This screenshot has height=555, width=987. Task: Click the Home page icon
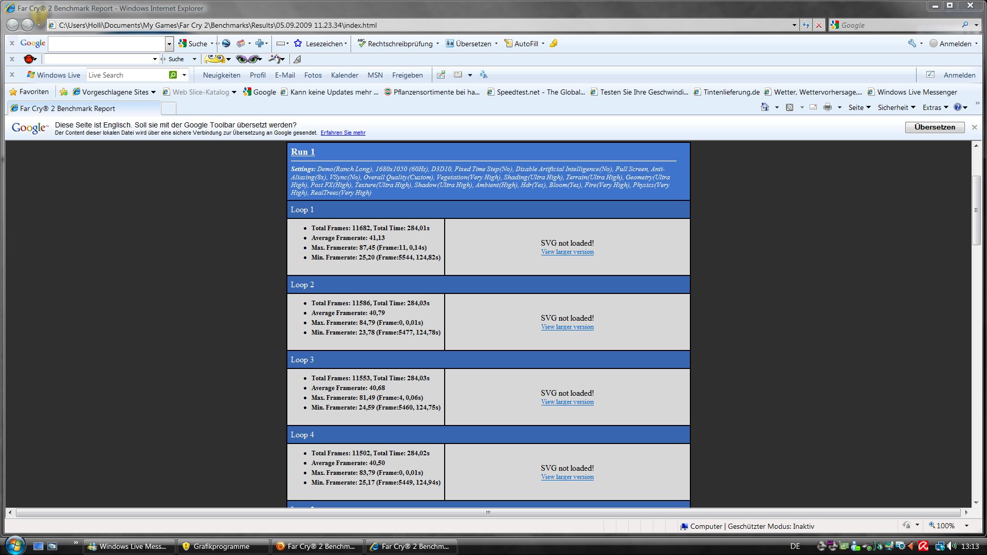click(x=765, y=107)
